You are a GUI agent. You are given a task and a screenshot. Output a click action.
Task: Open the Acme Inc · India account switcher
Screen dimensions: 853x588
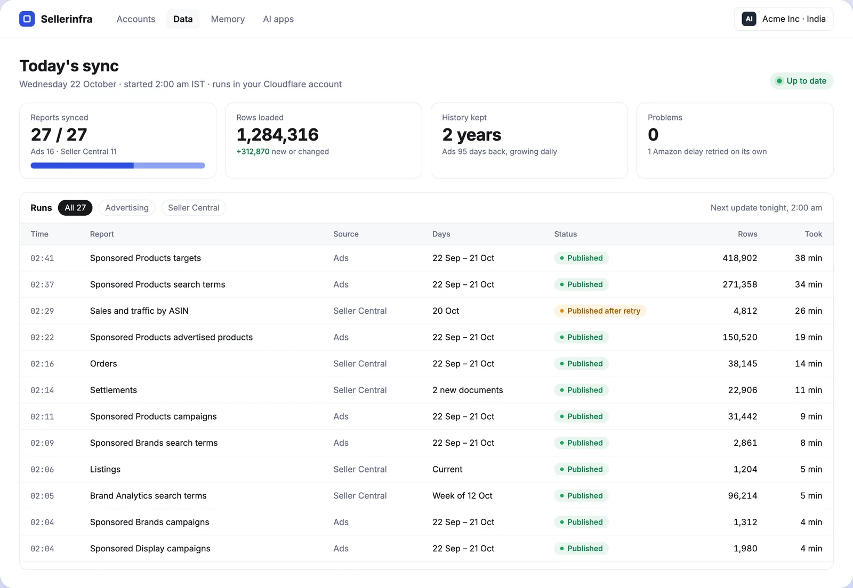tap(784, 19)
